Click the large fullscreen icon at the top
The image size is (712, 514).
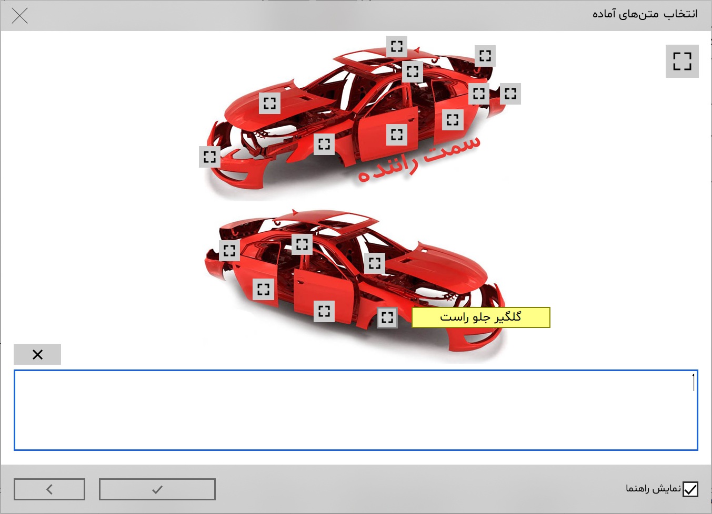tap(682, 61)
